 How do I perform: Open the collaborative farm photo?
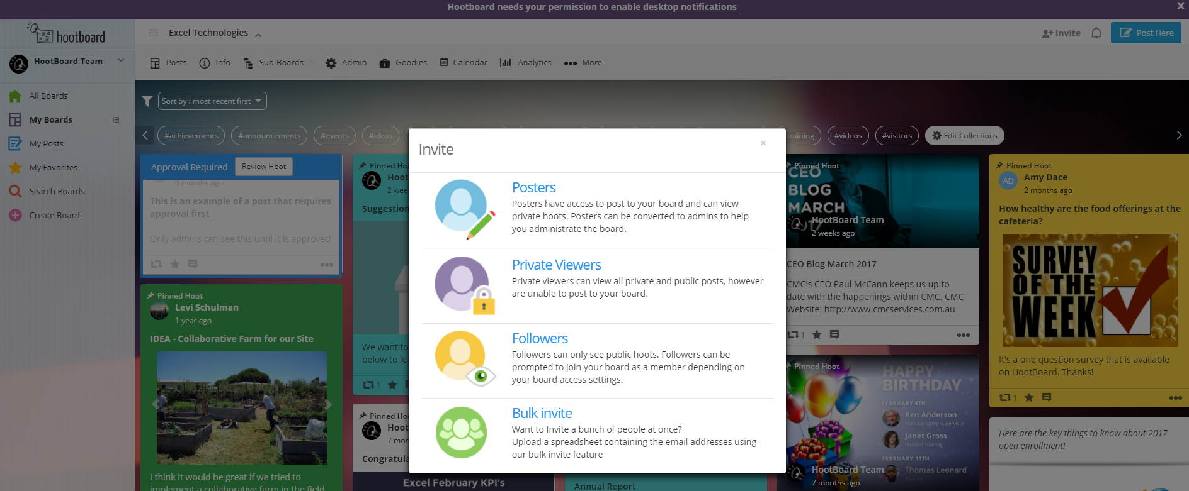[x=242, y=408]
